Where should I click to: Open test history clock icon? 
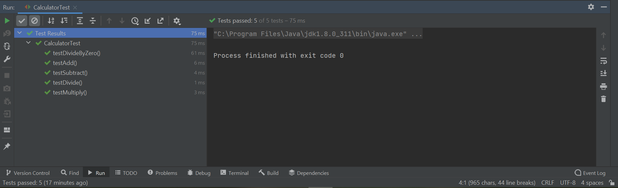tap(135, 21)
